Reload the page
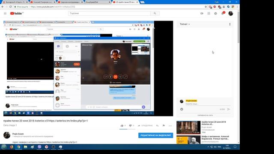Viewport: 274px width, 154px height. pos(10,7)
